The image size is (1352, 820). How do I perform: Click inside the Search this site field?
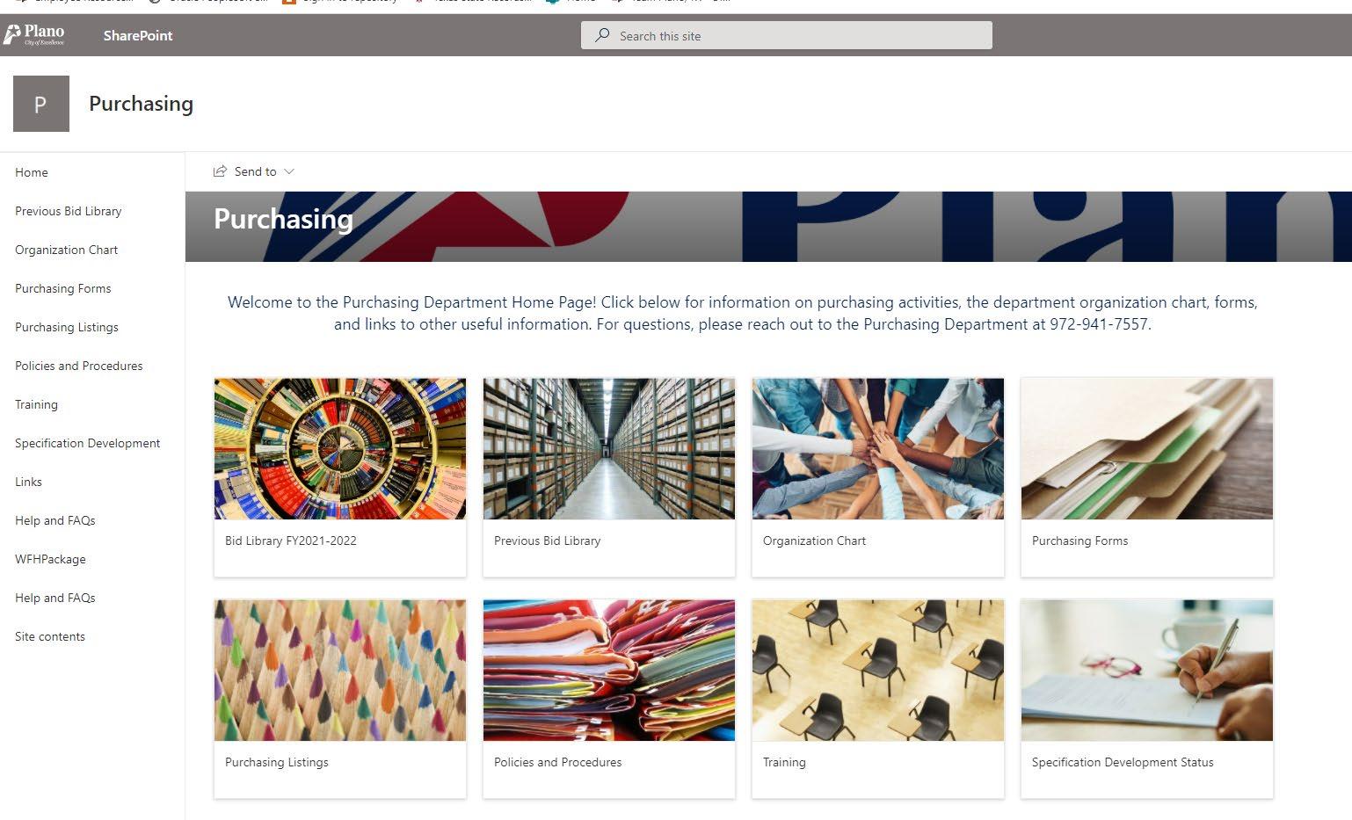click(786, 35)
